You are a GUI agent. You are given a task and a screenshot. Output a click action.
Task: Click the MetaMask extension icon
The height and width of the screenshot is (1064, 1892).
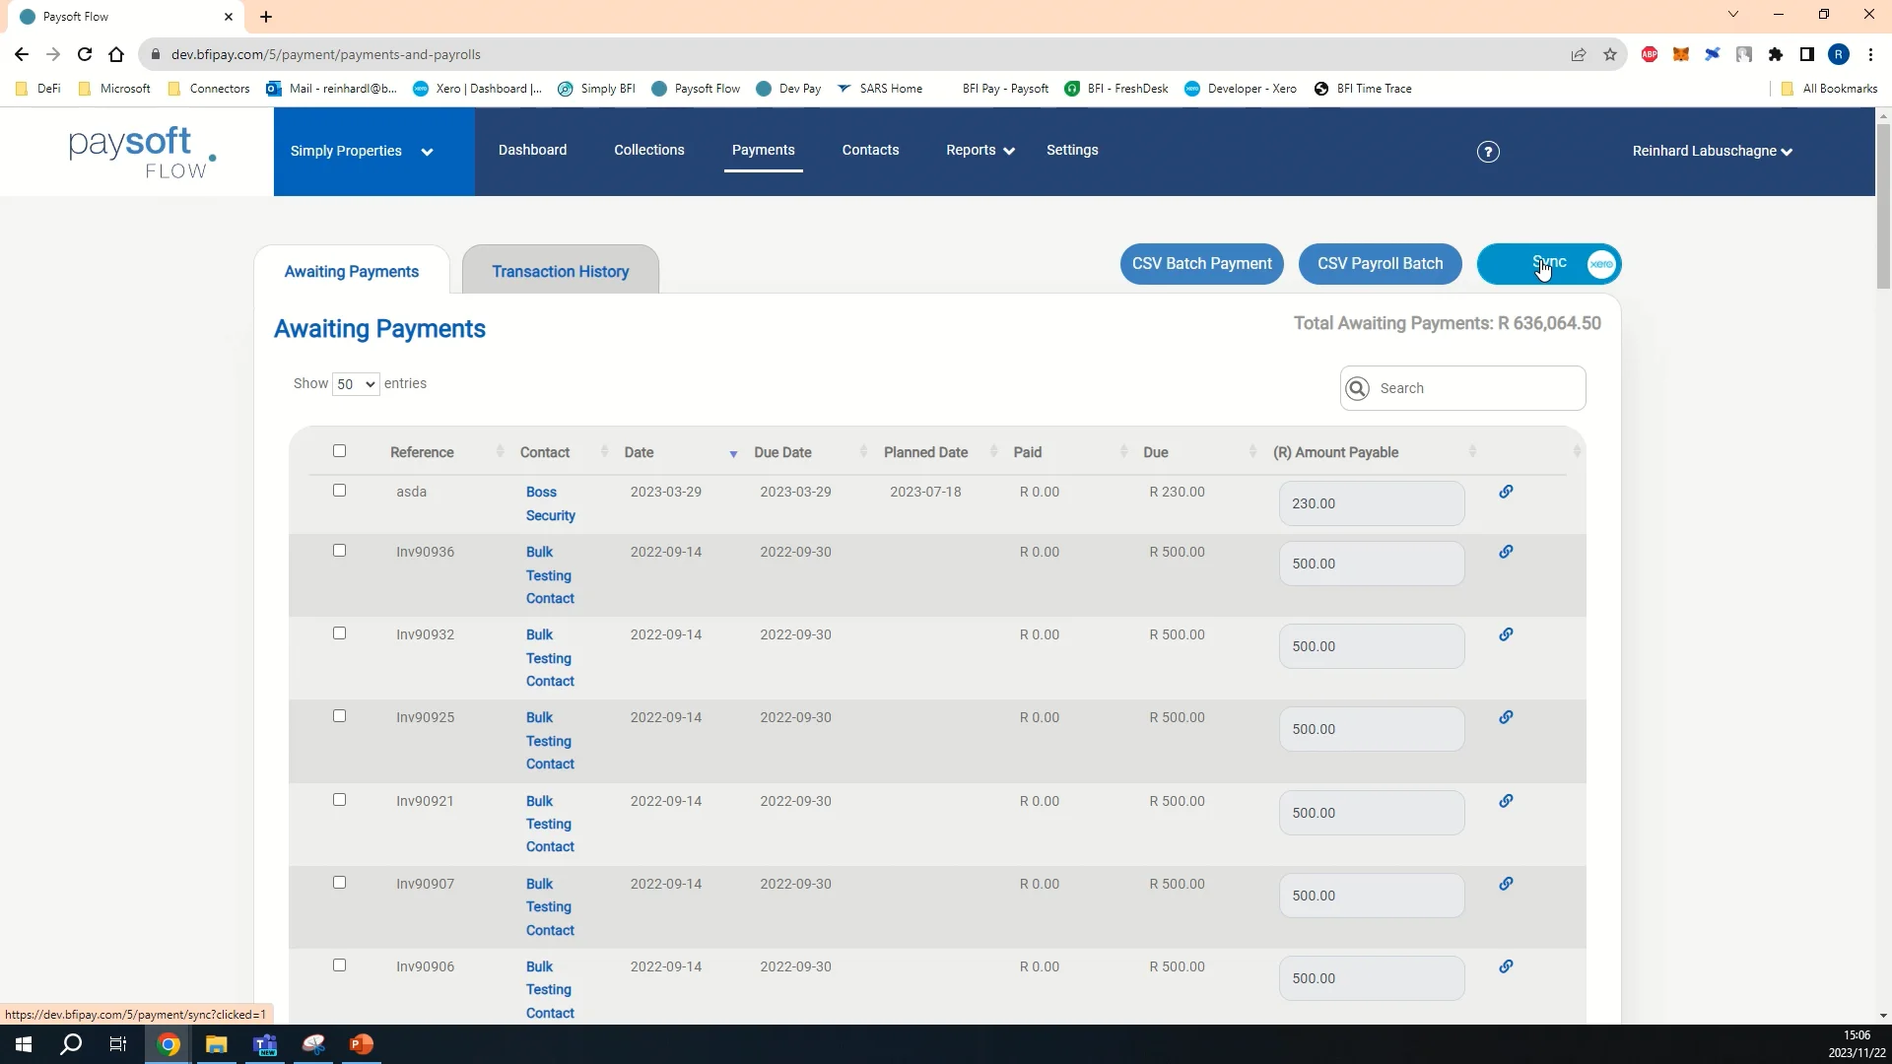coord(1681,54)
